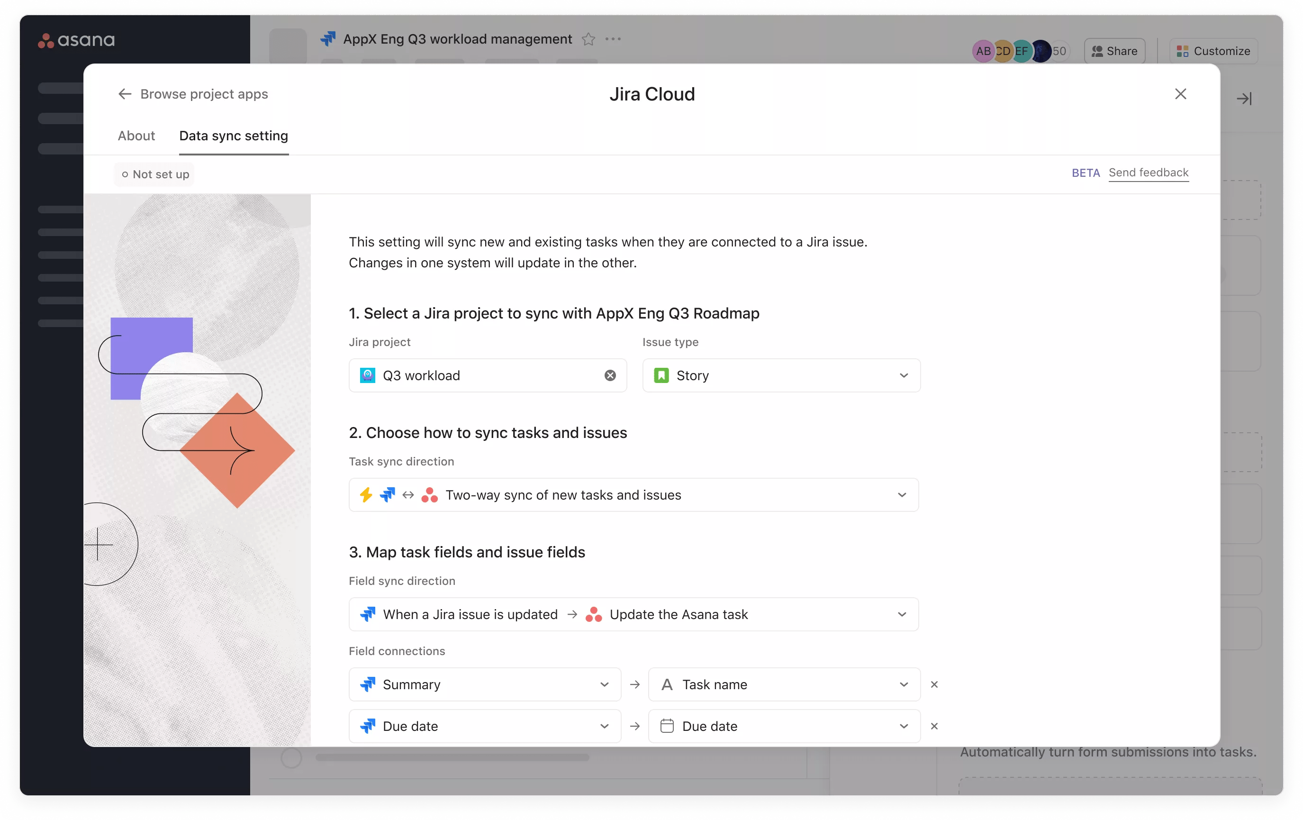Viewport: 1303px width, 820px height.
Task: Open Browse project apps link
Action: pos(204,94)
